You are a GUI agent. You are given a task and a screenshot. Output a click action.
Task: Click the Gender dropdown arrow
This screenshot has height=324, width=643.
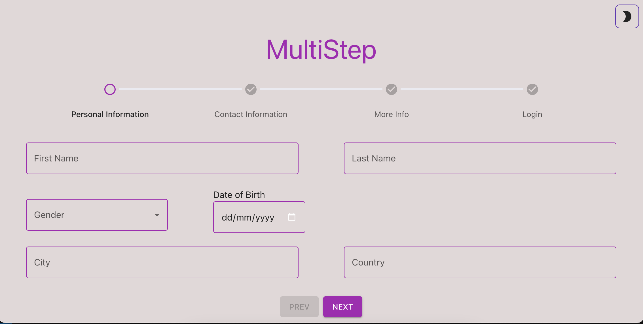157,215
